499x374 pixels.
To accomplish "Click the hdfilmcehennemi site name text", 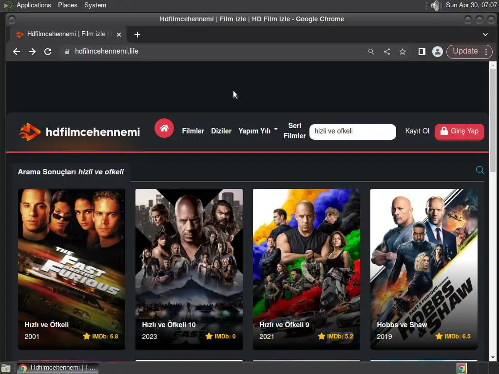I will 93,132.
